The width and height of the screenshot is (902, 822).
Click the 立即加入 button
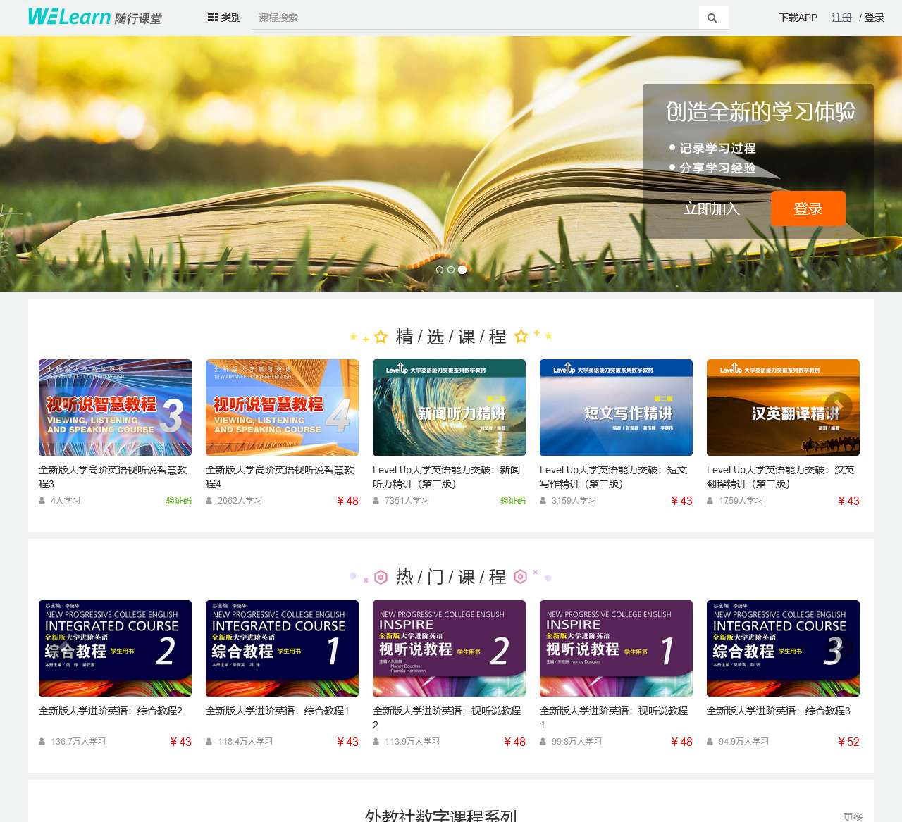[711, 208]
